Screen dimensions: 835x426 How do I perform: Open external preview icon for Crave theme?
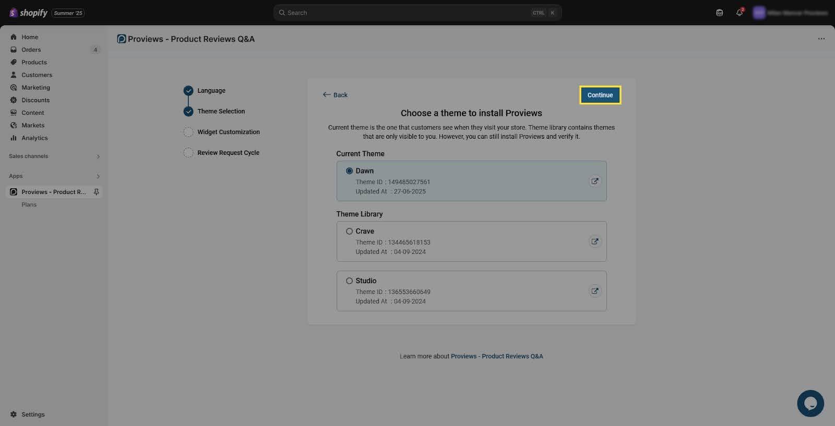pyautogui.click(x=594, y=241)
